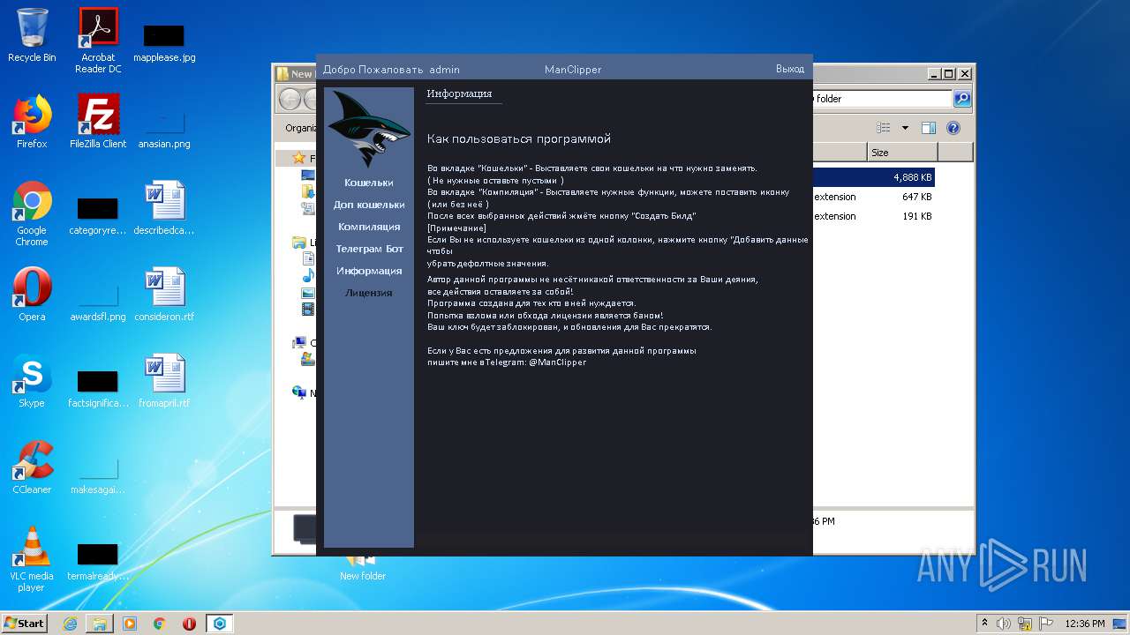This screenshot has height=635, width=1130.
Task: Open the mapplease.jpg desktop file
Action: click(x=164, y=42)
